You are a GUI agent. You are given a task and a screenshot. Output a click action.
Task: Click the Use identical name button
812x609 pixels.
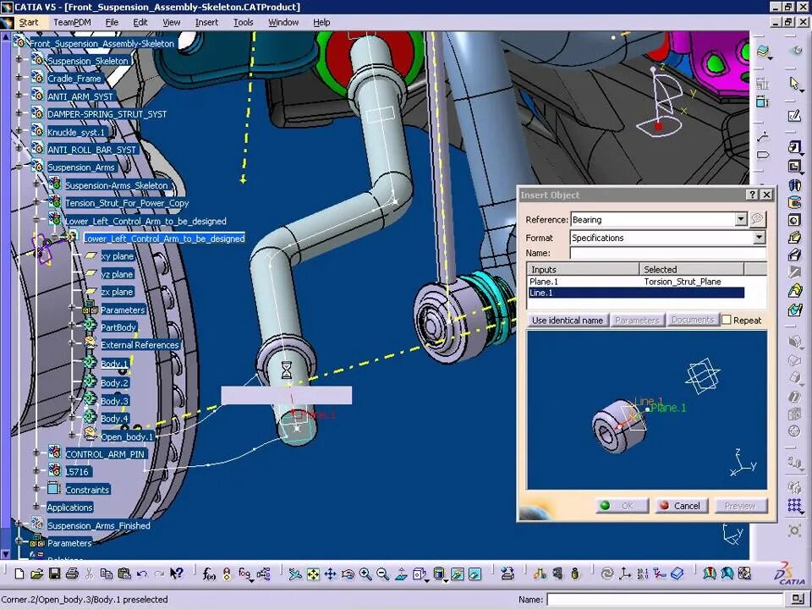pyautogui.click(x=568, y=320)
